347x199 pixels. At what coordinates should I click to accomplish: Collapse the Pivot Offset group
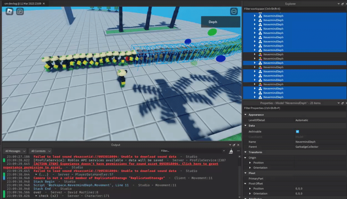(x=245, y=183)
